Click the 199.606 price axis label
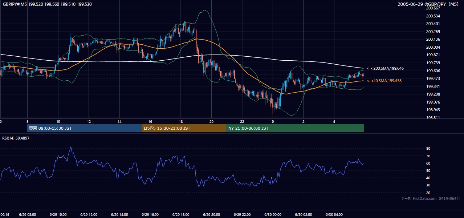 coord(432,71)
